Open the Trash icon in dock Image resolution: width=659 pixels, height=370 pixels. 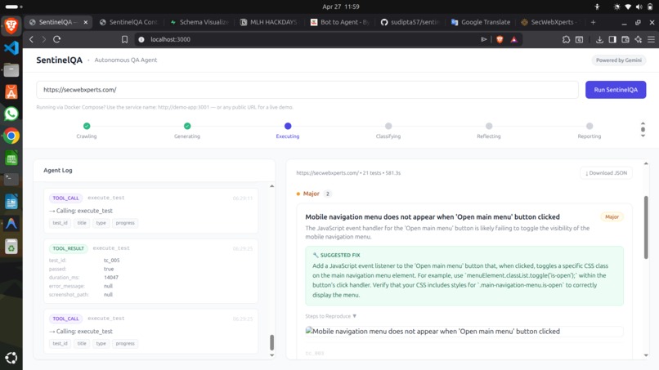click(11, 247)
